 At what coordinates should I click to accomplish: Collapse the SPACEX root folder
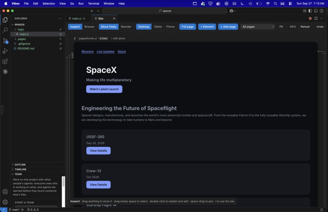[x=13, y=25]
